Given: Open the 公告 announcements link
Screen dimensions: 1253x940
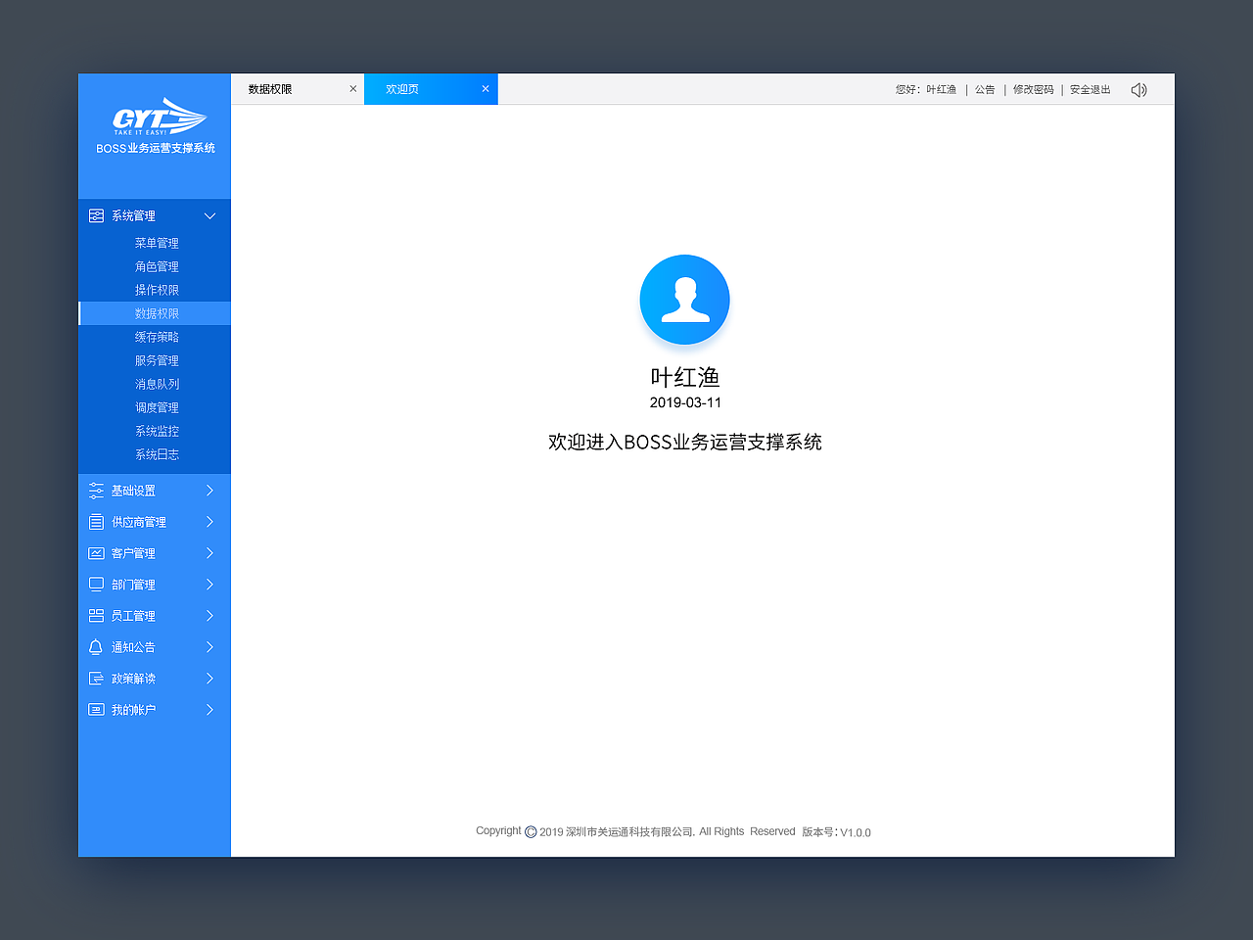Looking at the screenshot, I should pos(984,89).
